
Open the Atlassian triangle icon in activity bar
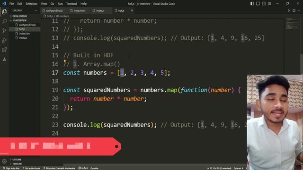[4, 59]
